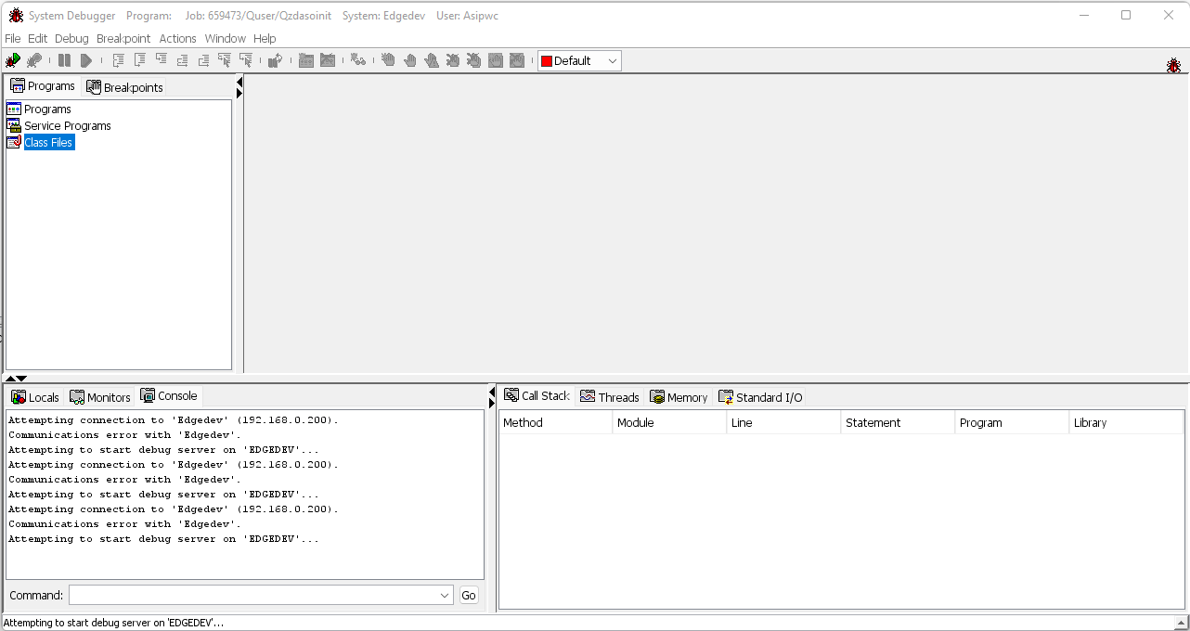The image size is (1190, 631).
Task: Switch to the Locals tab
Action: coord(35,397)
